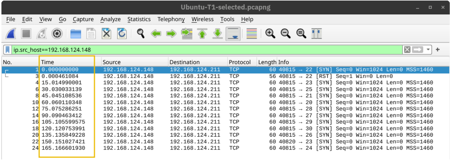This screenshot has width=450, height=168.
Task: Clear the display filter
Action: [407, 50]
